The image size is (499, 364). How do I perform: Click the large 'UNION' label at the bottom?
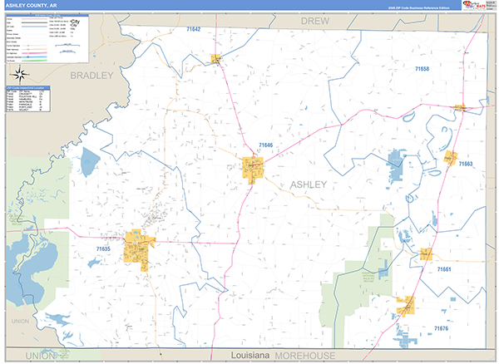(x=40, y=356)
